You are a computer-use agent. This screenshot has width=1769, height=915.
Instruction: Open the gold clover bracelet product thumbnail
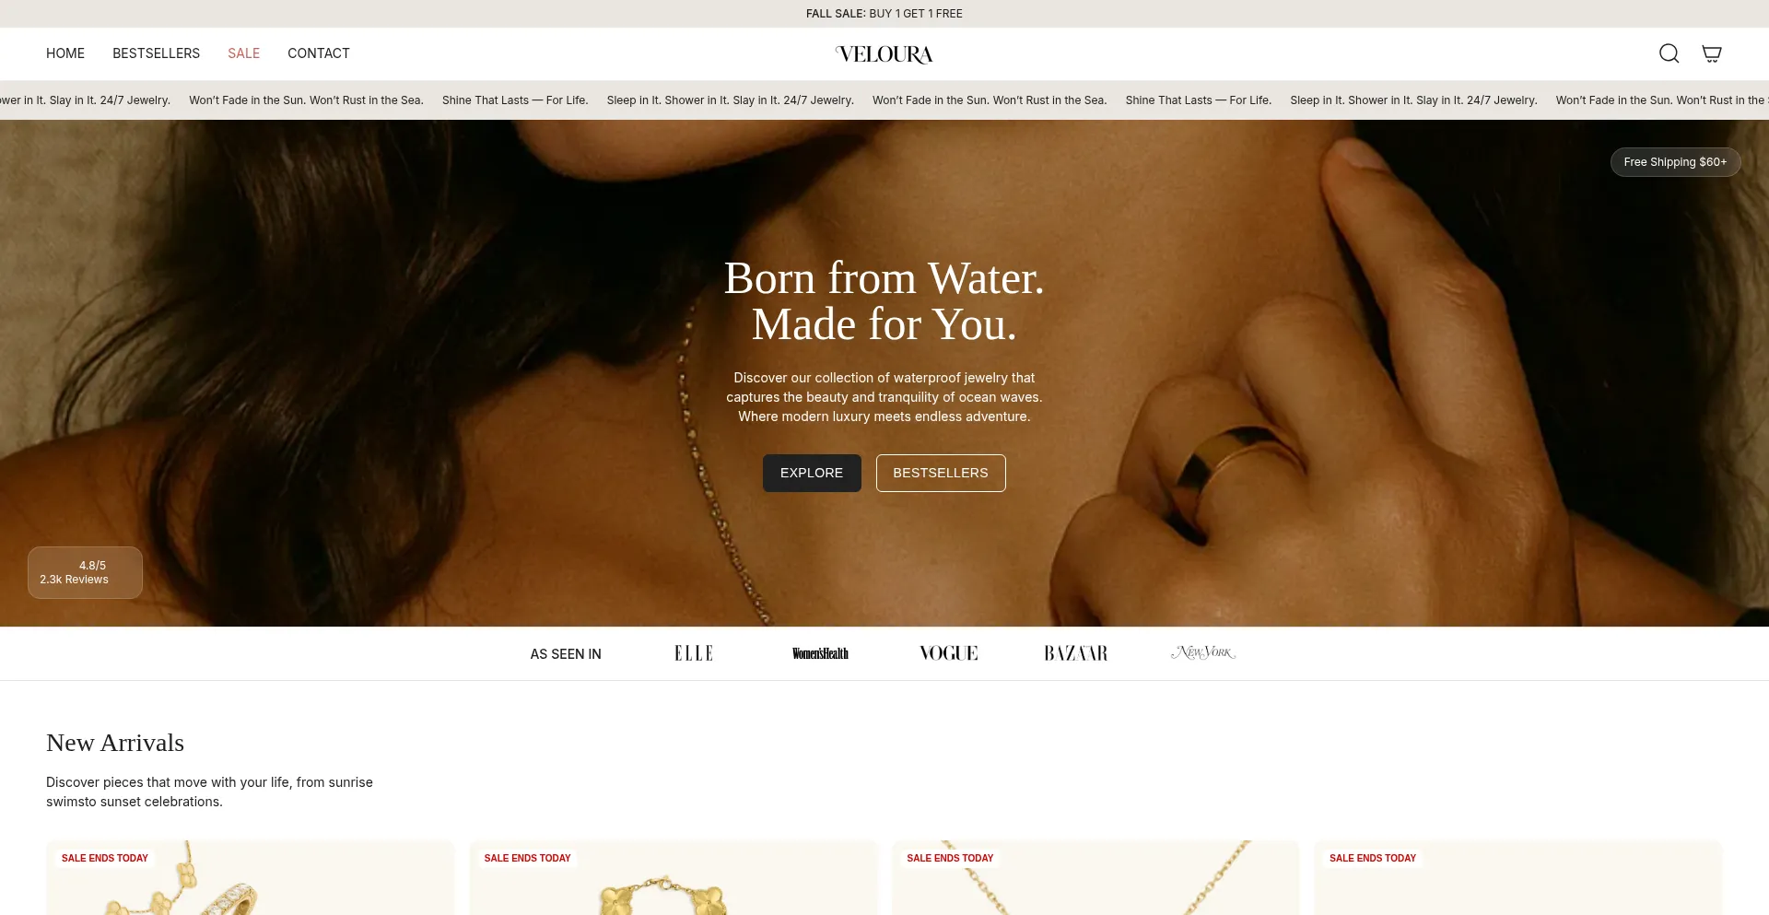pyautogui.click(x=674, y=877)
